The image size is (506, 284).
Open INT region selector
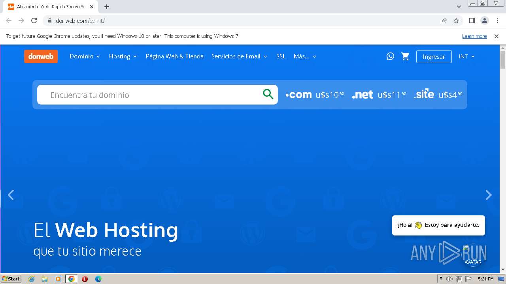coord(467,56)
